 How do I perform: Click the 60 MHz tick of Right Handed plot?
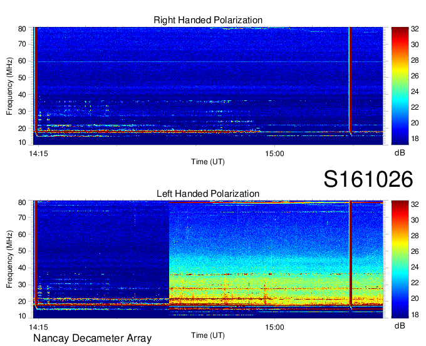23,61
